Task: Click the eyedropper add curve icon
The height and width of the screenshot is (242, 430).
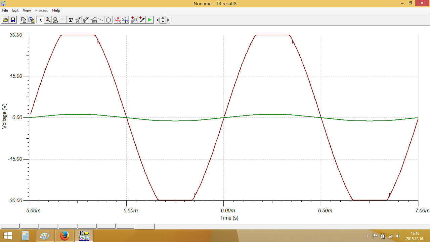Action: point(142,20)
